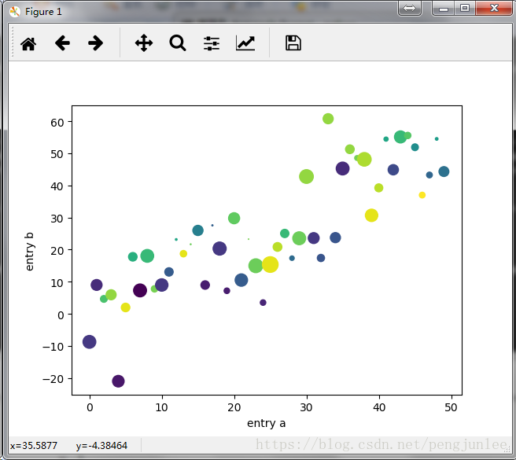
Task: Click the y=-4.38464 status readout
Action: point(101,446)
